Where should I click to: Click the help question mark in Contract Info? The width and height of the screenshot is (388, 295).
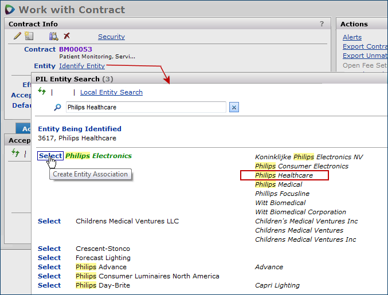click(x=322, y=24)
